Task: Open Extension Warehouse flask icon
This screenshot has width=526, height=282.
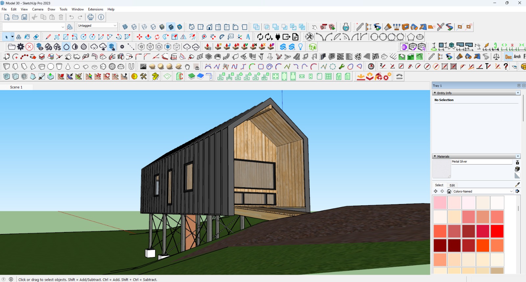Action: coord(346,27)
